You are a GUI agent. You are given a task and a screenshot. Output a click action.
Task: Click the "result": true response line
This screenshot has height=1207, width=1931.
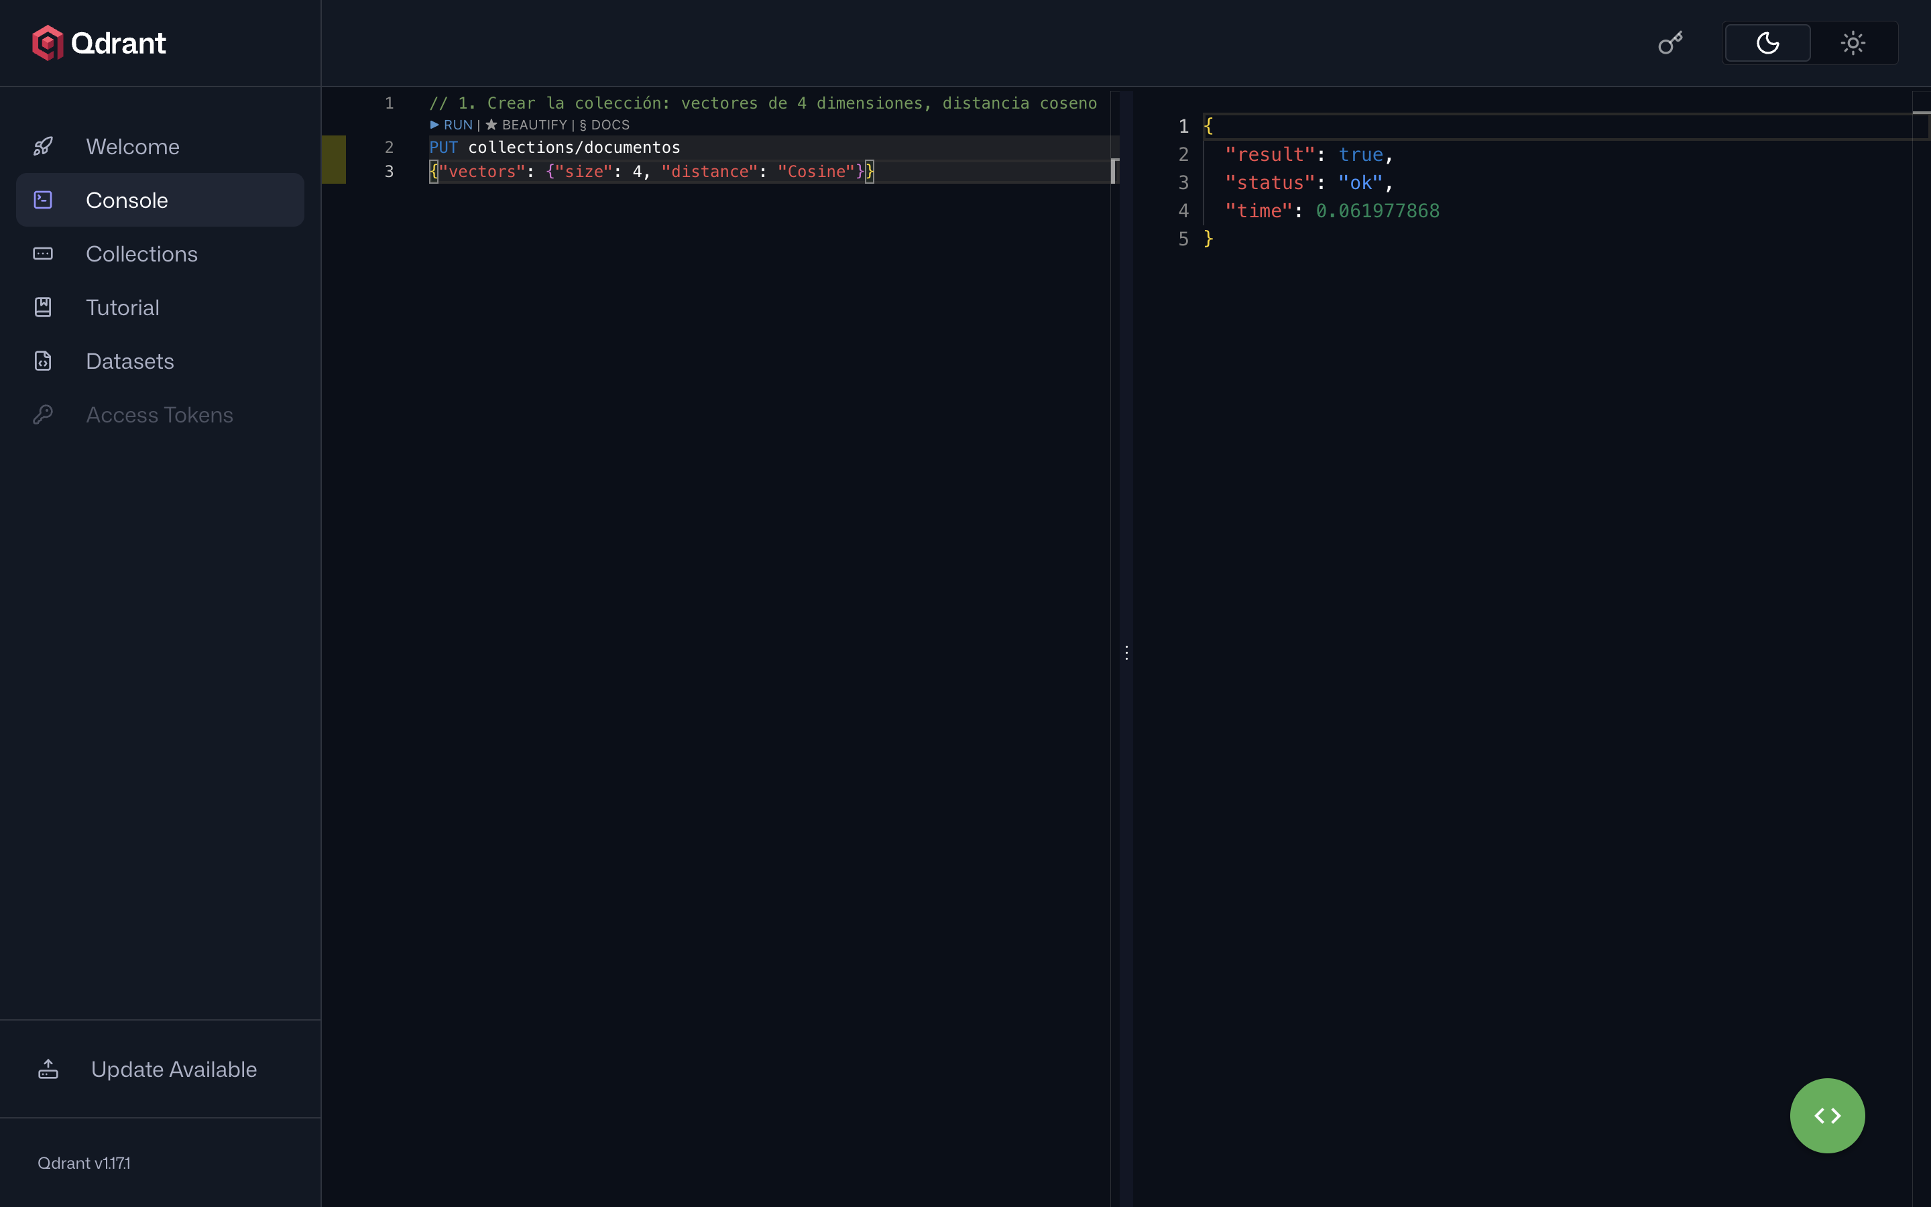(x=1309, y=154)
